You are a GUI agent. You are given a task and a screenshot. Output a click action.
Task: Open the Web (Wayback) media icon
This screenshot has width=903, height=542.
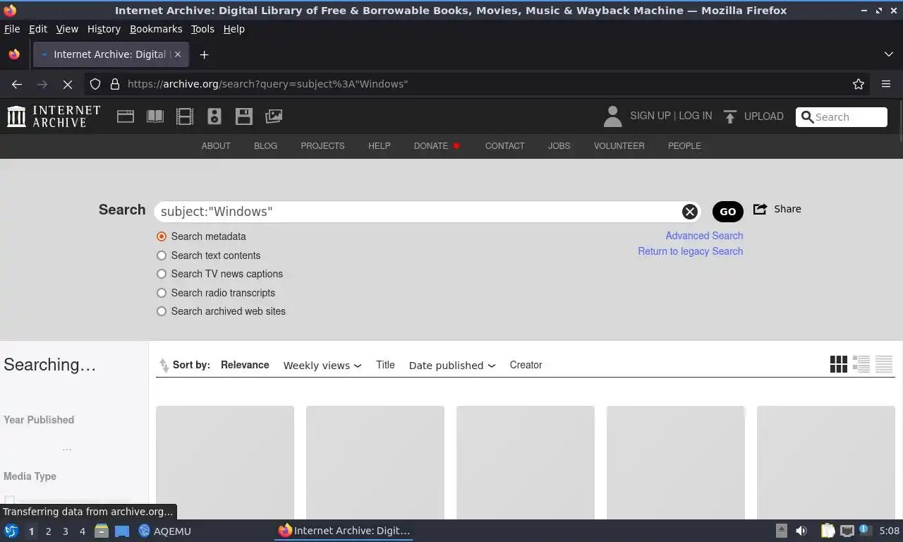(x=126, y=116)
